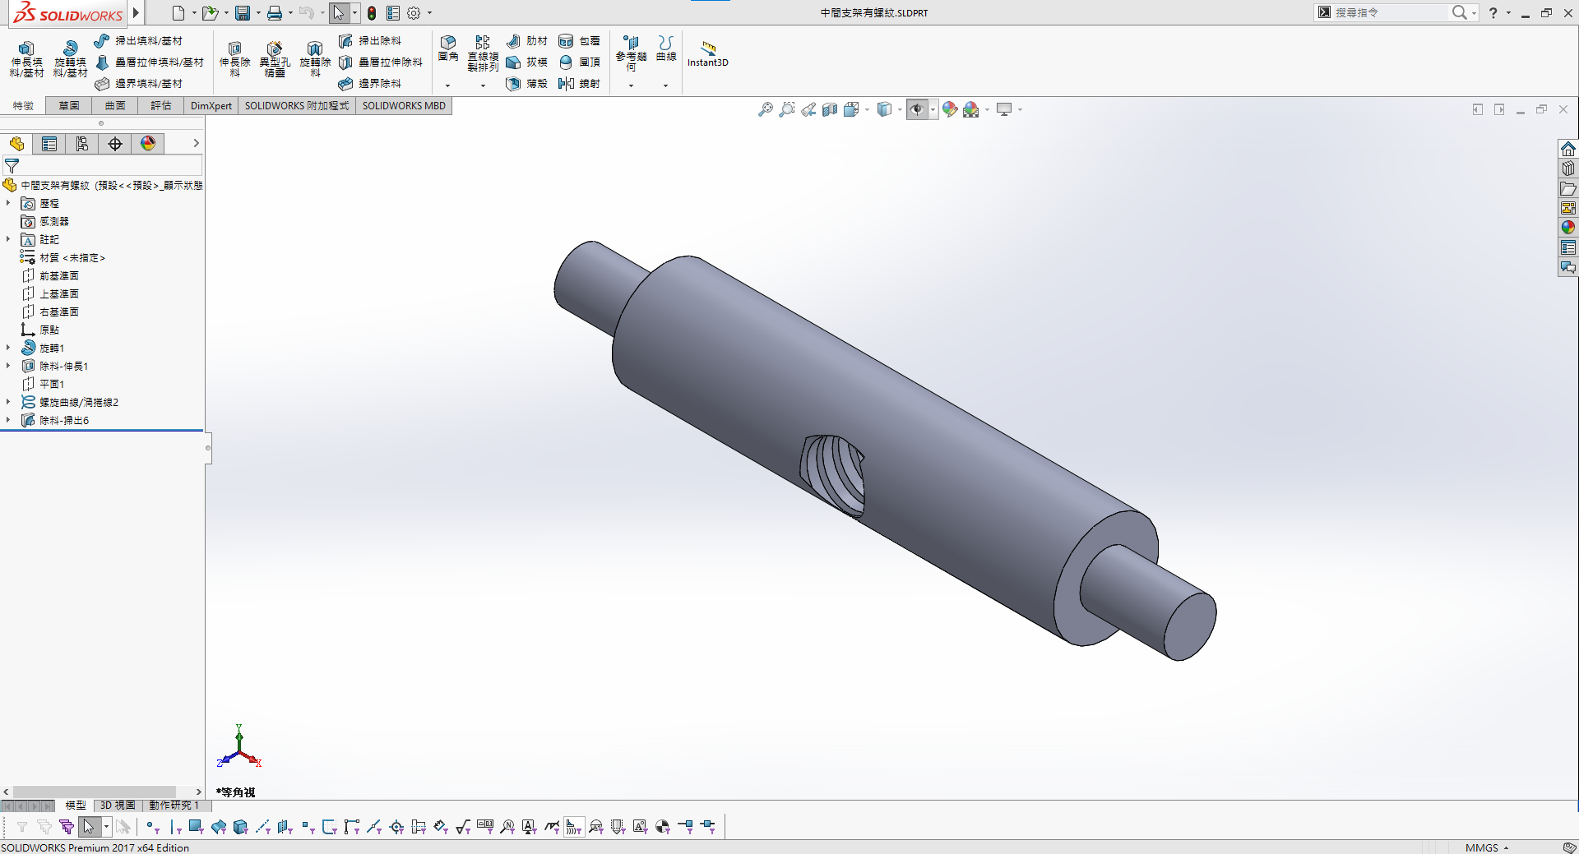Expand the 螺旋曲線/渦捲線2 feature node

click(x=8, y=402)
